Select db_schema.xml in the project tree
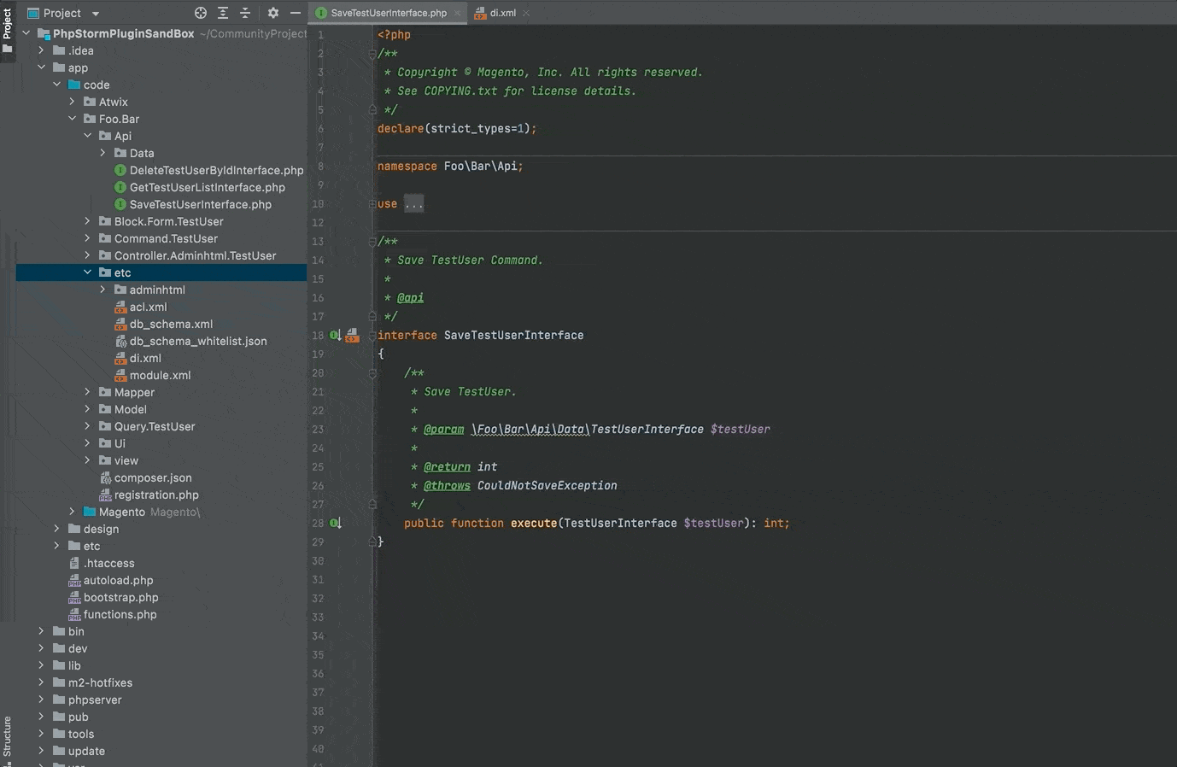The image size is (1177, 767). (x=171, y=324)
